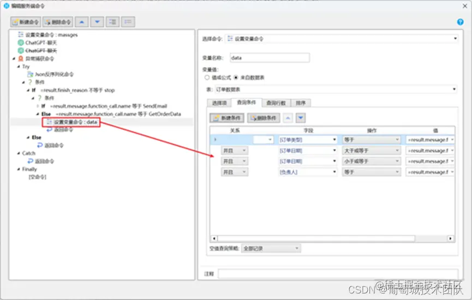Collapse the plain Else node above Catch
Image resolution: width=472 pixels, height=300 pixels.
pyautogui.click(x=28, y=137)
